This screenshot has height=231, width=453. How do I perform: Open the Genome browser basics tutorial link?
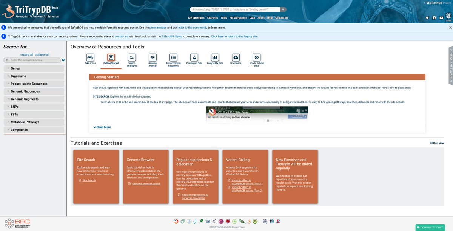pyautogui.click(x=146, y=184)
